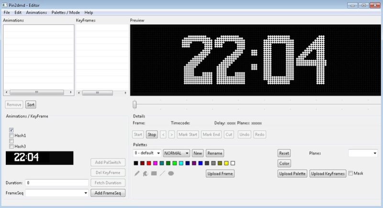
Task: Open the Help menu
Action: pos(89,12)
